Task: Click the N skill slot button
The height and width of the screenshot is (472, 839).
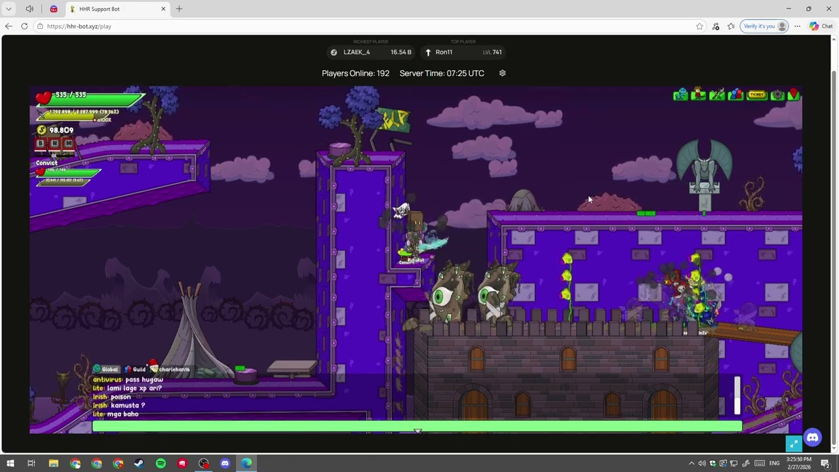Action: 54,144
